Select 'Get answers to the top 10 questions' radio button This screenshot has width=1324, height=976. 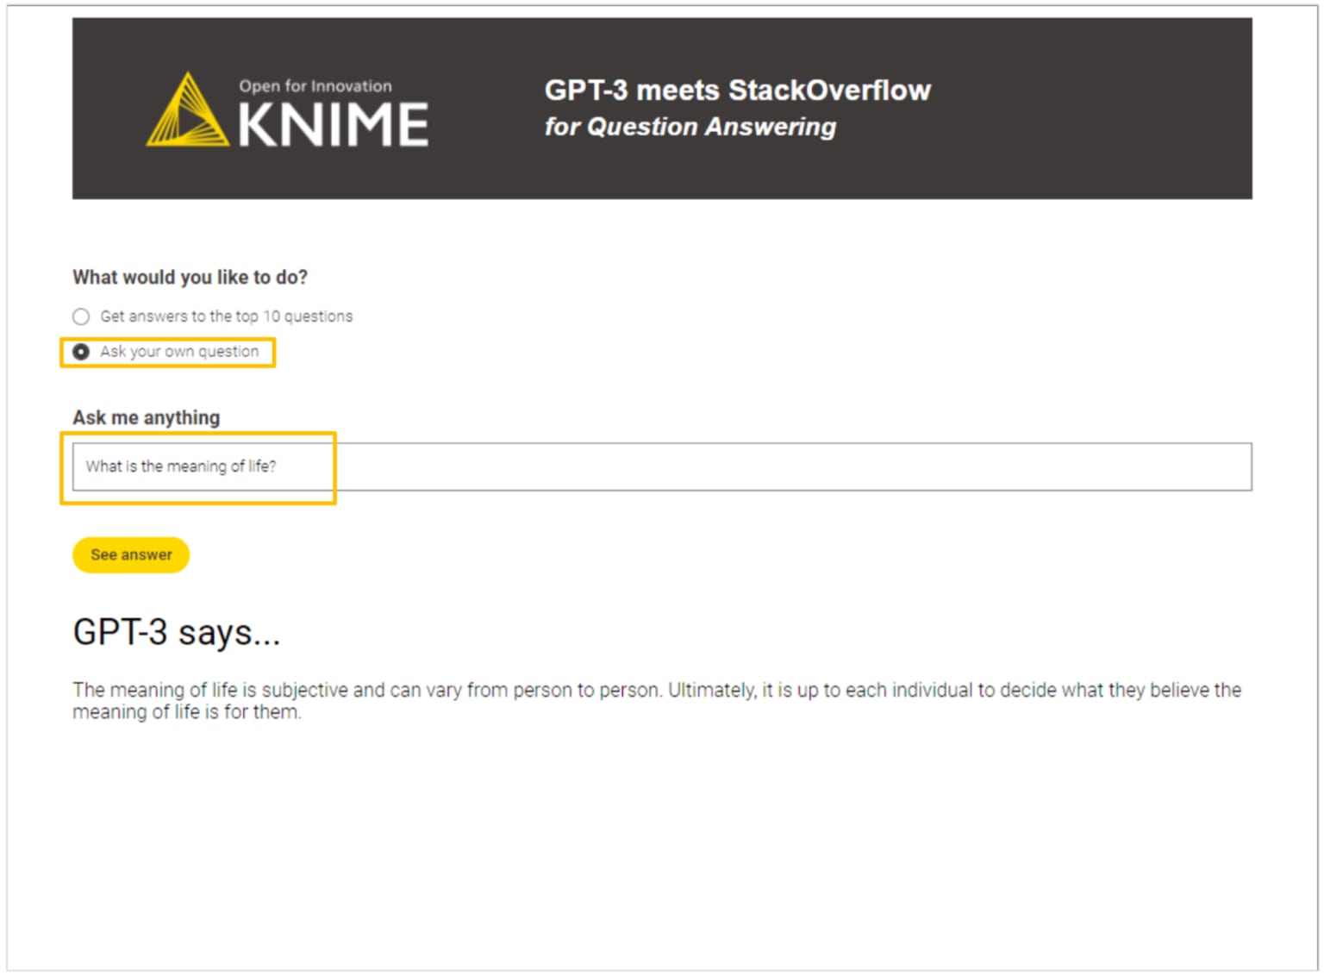tap(81, 316)
